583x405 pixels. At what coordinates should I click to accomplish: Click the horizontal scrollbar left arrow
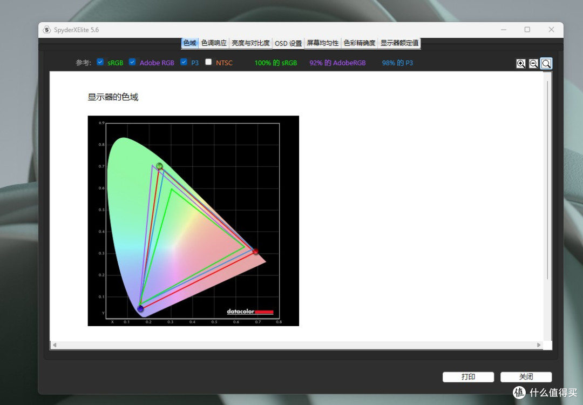(55, 345)
